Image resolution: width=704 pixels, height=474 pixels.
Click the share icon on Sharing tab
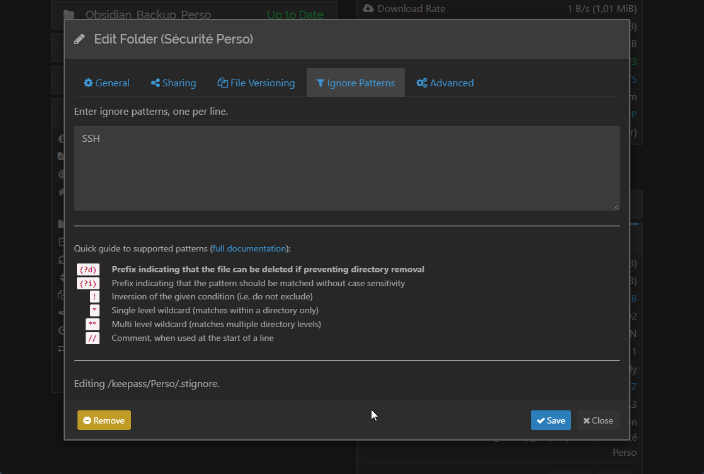(155, 83)
